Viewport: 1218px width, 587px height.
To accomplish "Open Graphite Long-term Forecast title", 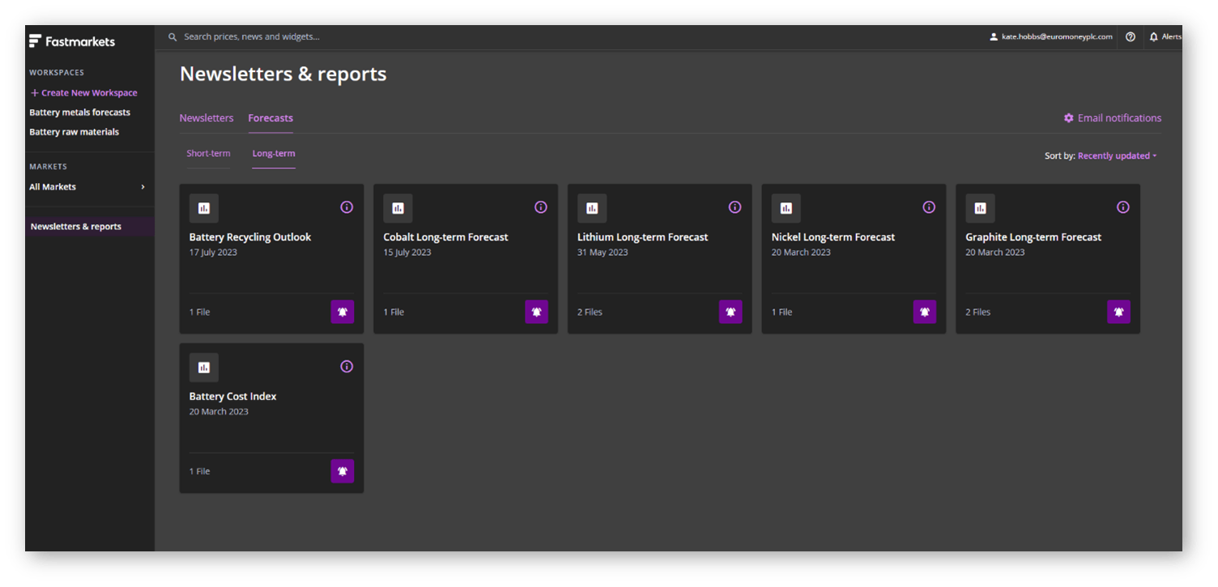I will pyautogui.click(x=1033, y=237).
